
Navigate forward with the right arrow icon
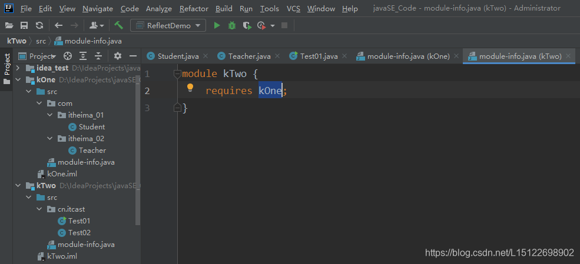(74, 25)
